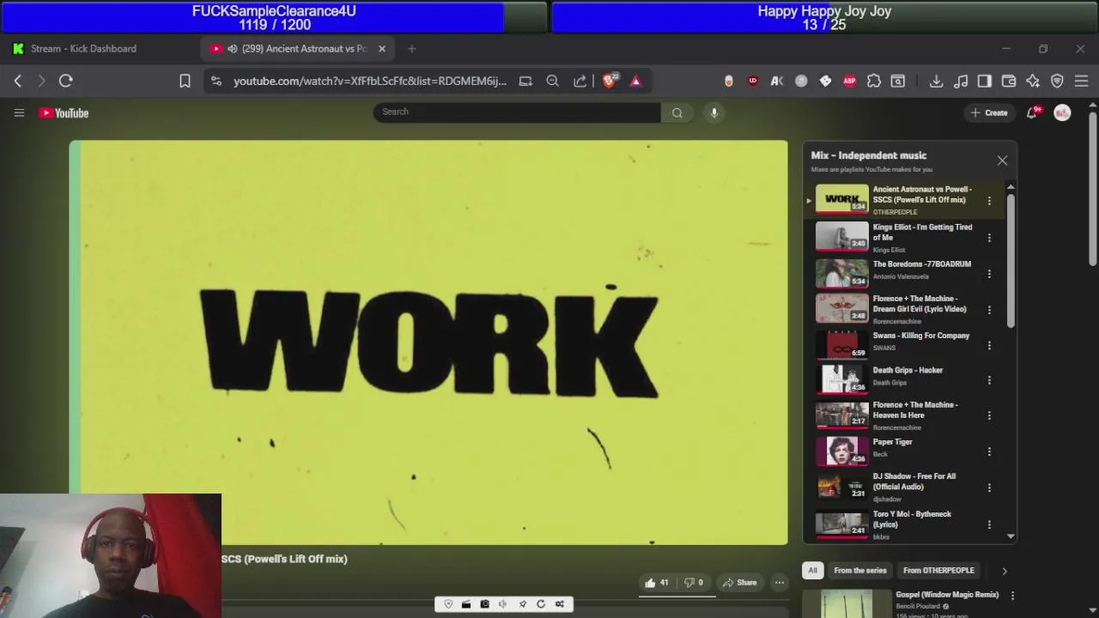Open the Leo AI sparkle icon
1099x618 pixels.
point(1033,81)
